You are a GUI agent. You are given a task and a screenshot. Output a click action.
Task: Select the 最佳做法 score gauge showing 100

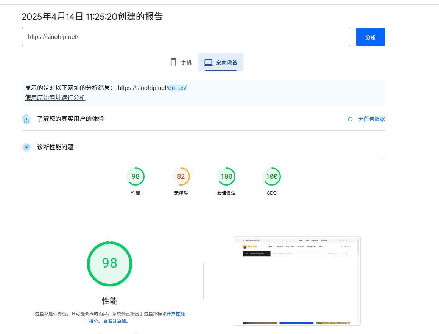[226, 176]
